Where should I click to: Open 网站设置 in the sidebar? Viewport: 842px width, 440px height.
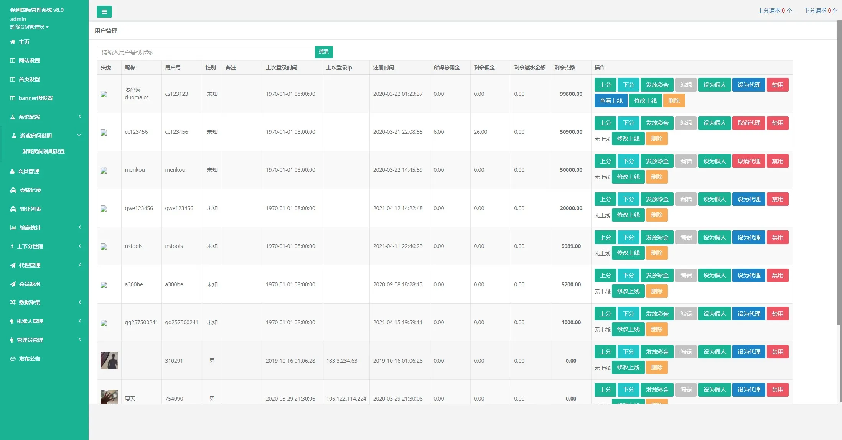pos(29,61)
